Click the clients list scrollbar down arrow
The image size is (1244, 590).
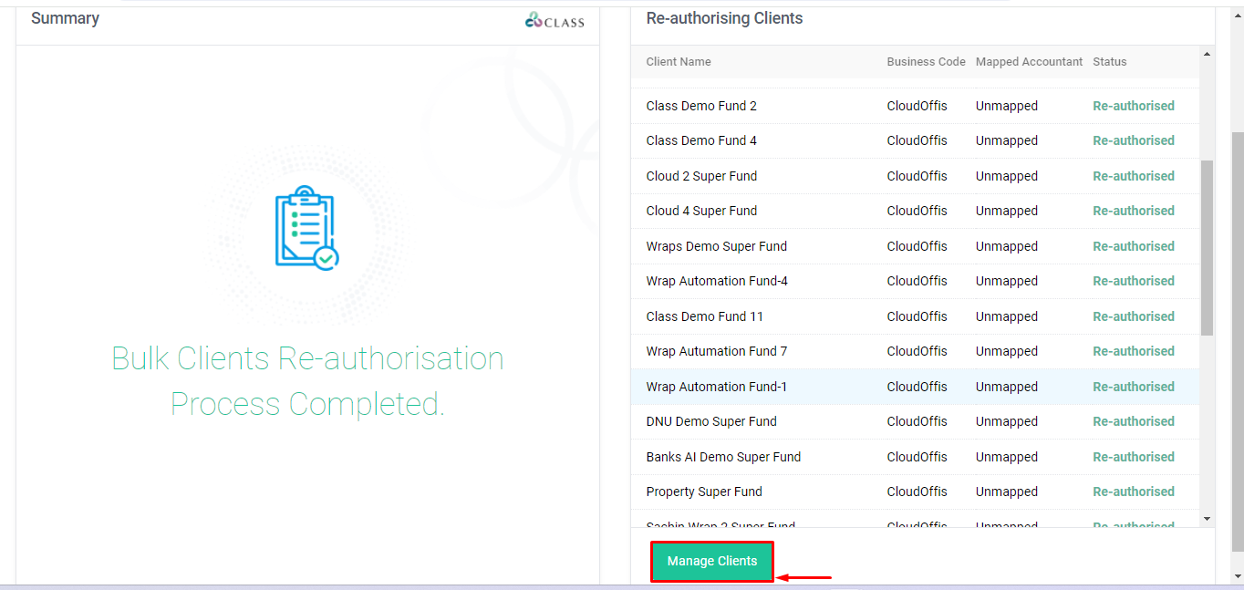[1207, 519]
